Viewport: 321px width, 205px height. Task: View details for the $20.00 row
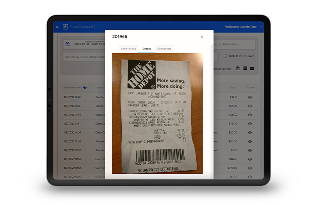pos(250,132)
